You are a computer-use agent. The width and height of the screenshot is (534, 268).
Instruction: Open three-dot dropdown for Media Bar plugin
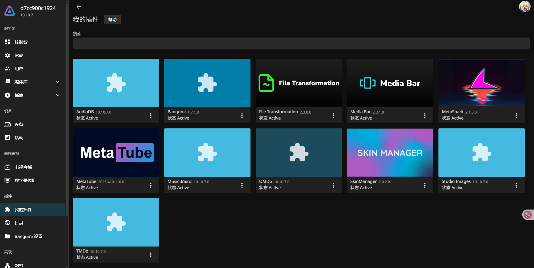pyautogui.click(x=425, y=116)
